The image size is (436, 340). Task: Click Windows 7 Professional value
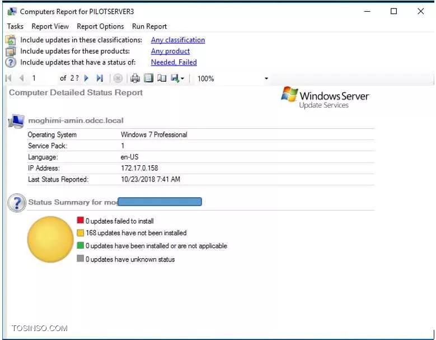click(154, 134)
